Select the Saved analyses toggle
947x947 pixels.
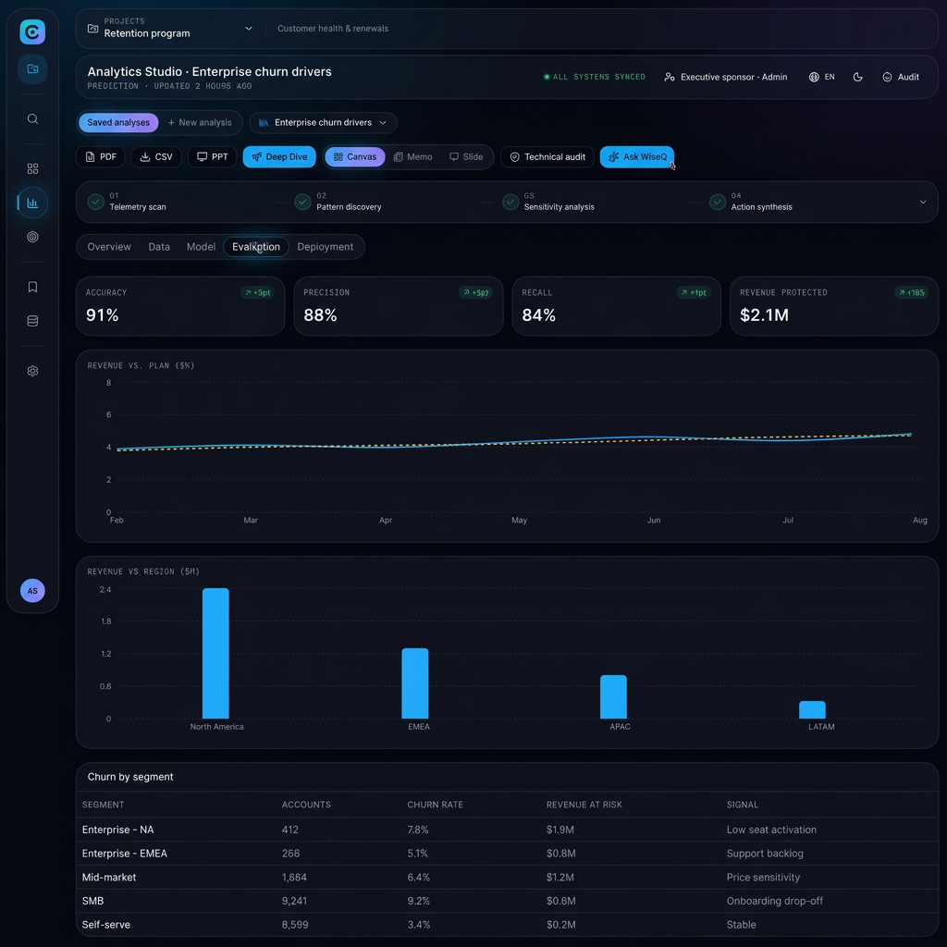coord(118,123)
